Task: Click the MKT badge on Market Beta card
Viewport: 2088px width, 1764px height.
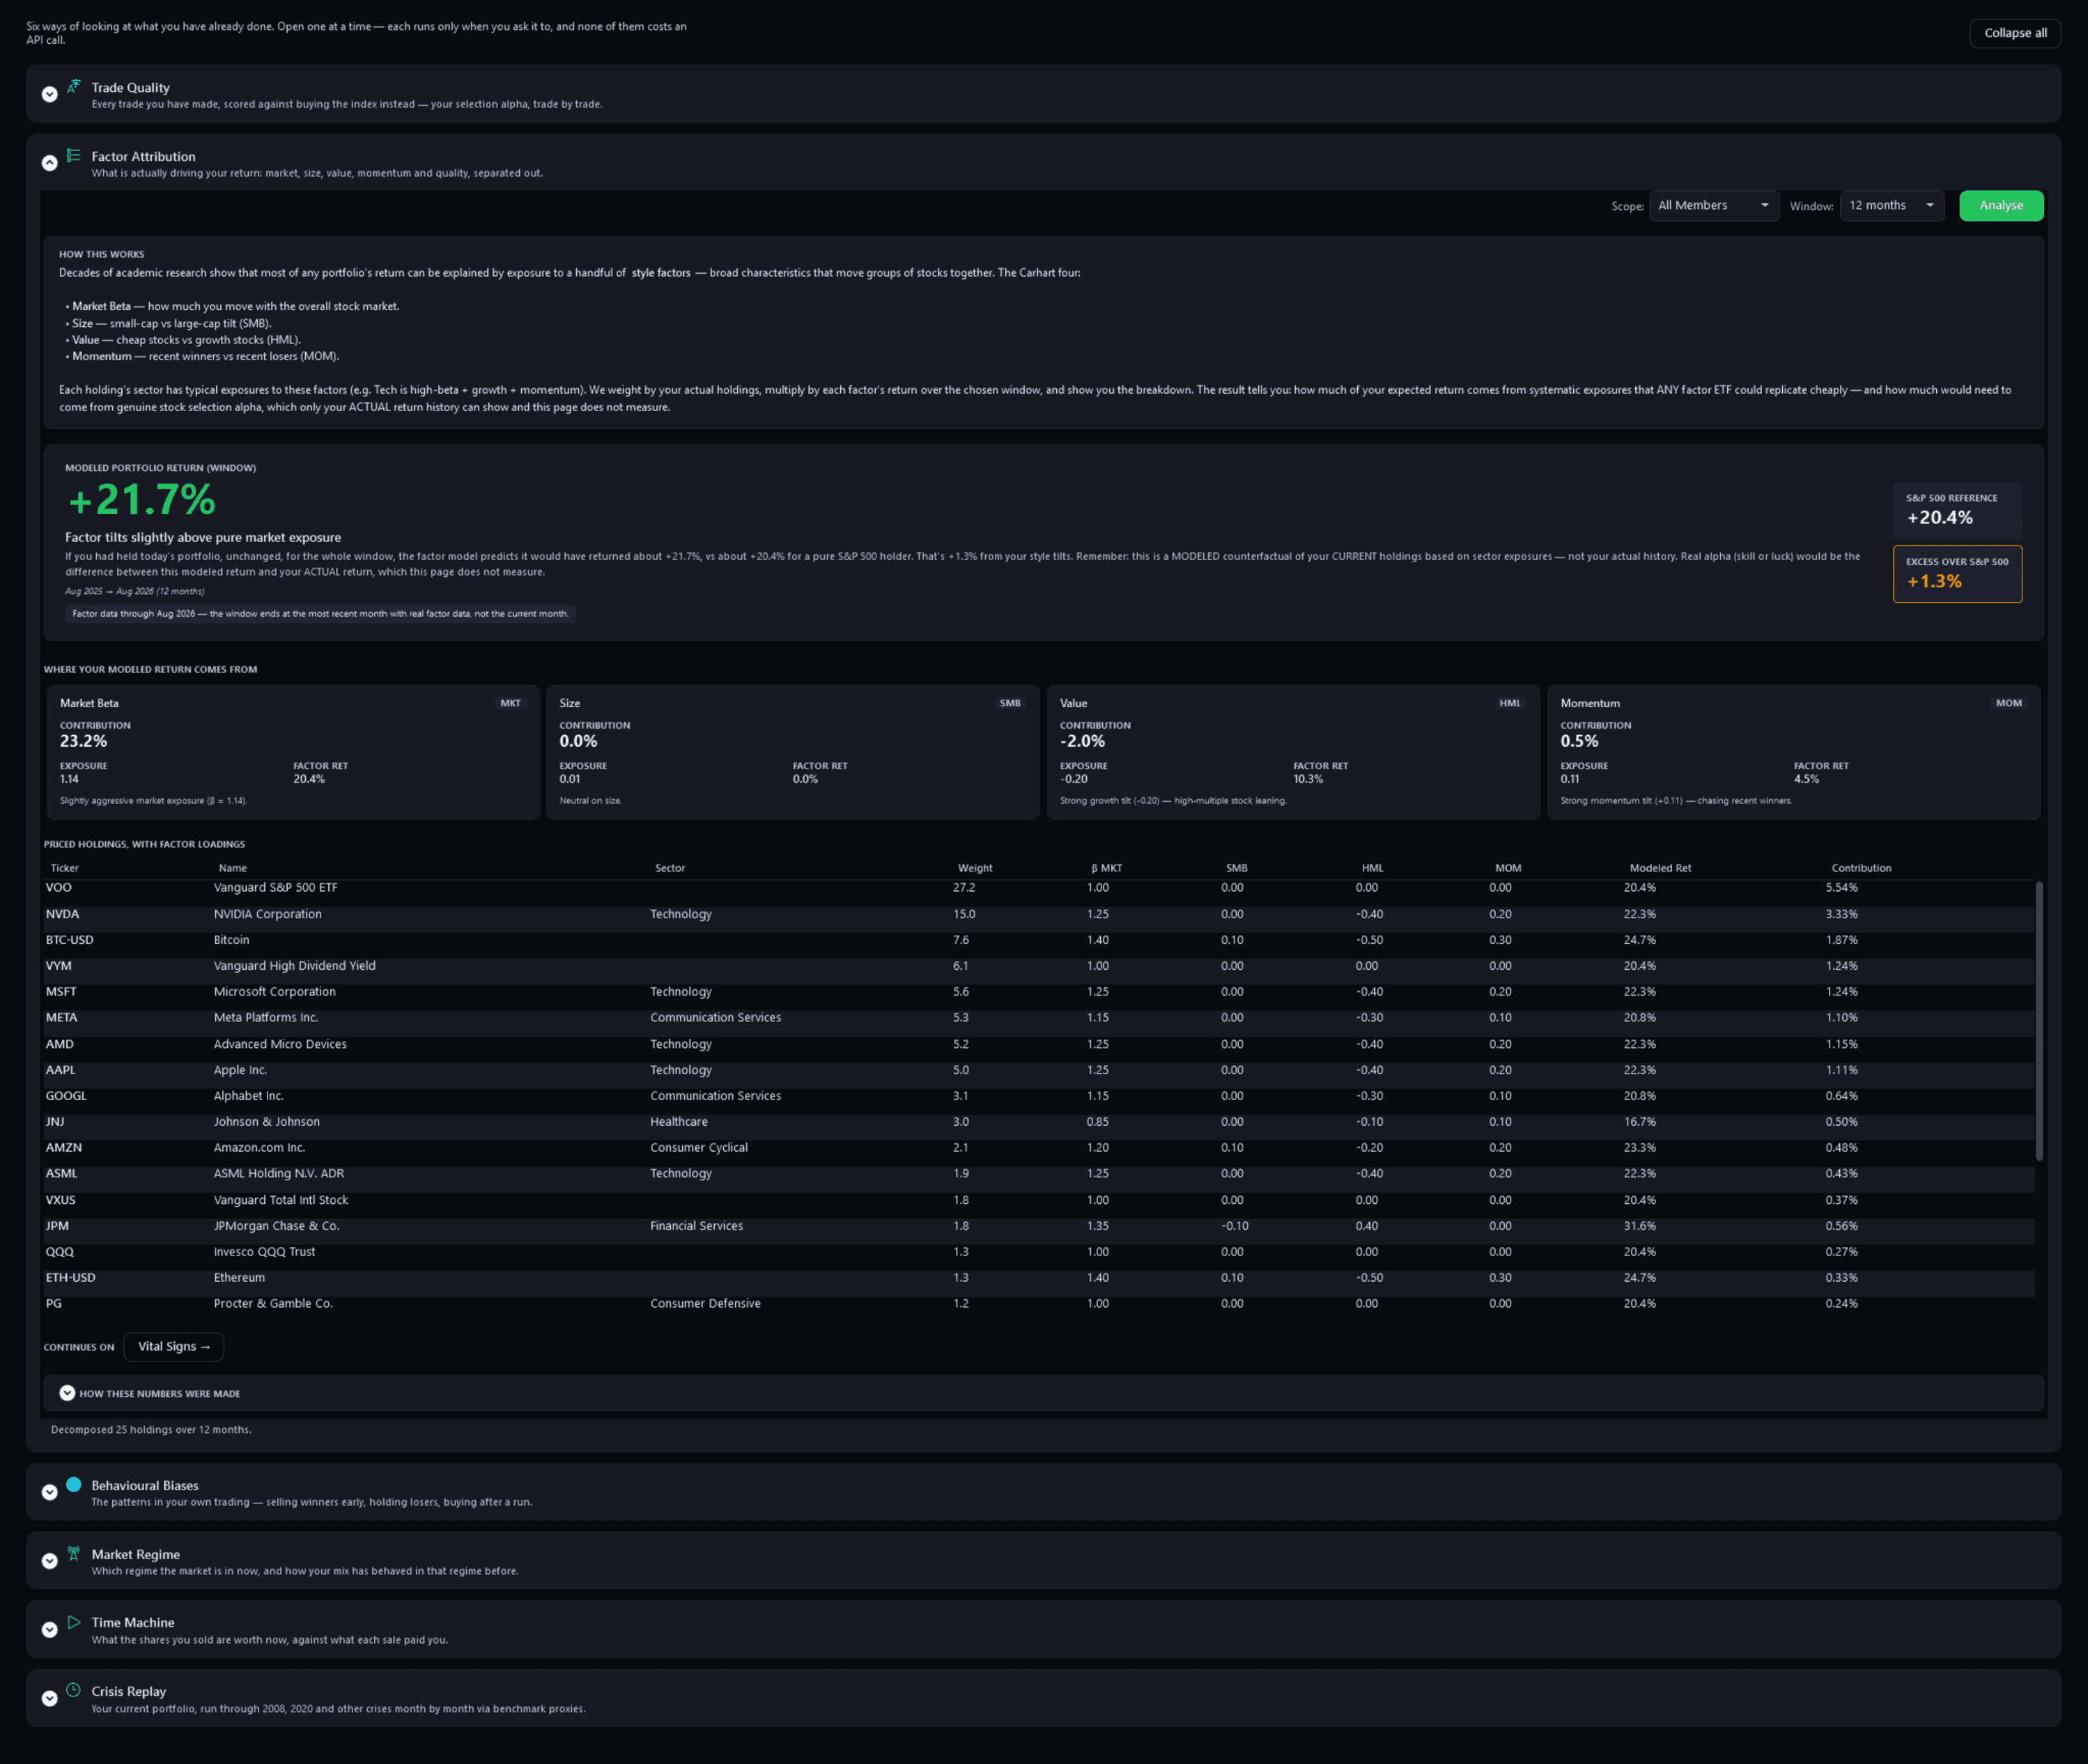Action: click(x=511, y=703)
